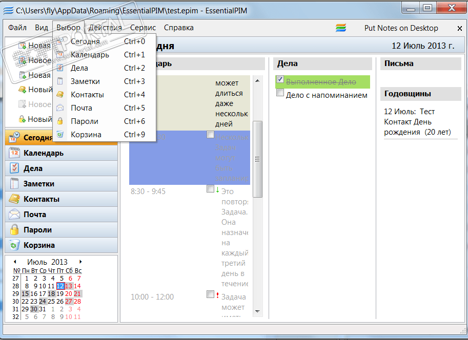This screenshot has height=340, width=468.
Task: Click the 10:00 - 12:00 time label
Action: [x=152, y=297]
